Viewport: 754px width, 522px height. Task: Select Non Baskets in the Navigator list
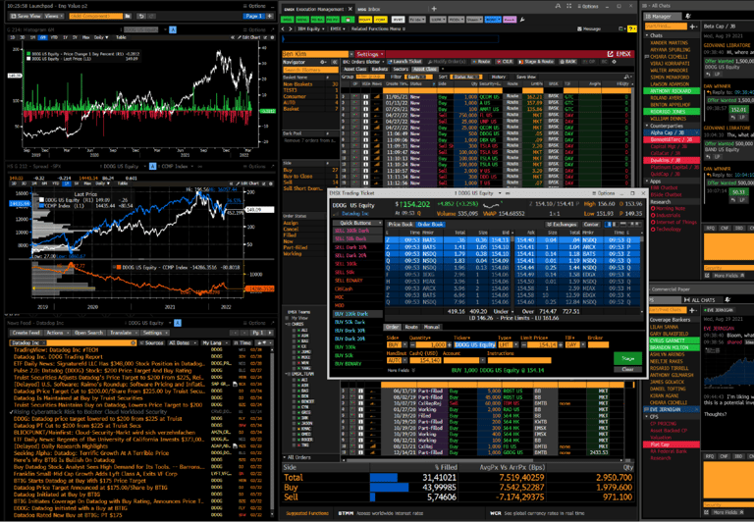pos(310,84)
